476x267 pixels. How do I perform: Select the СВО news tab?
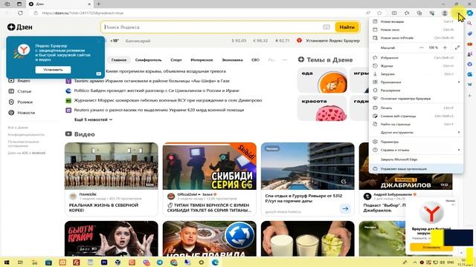pyautogui.click(x=256, y=60)
